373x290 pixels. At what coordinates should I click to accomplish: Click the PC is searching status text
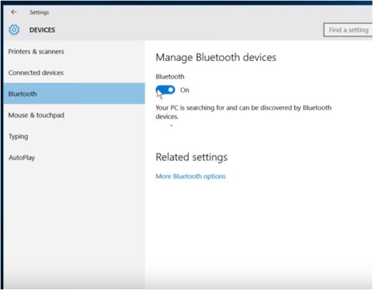tap(243, 112)
